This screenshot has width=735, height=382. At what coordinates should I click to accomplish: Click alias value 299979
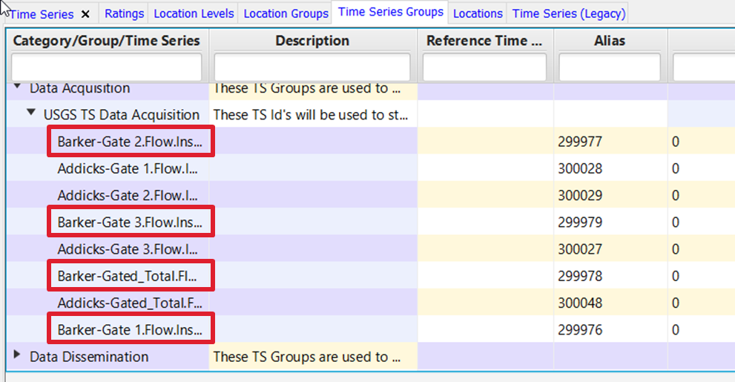[580, 223]
